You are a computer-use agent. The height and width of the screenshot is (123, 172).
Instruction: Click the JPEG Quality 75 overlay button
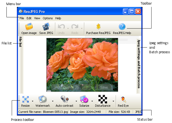tap(66, 87)
